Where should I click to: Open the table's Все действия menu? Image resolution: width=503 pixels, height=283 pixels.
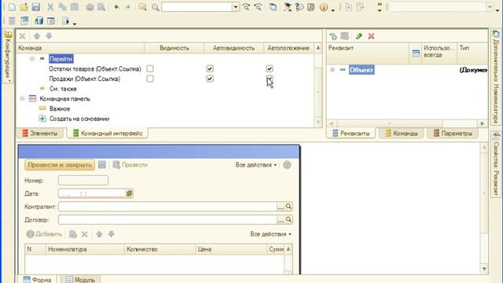click(x=270, y=234)
